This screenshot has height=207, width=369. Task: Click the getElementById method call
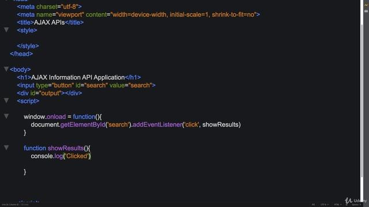[83, 125]
